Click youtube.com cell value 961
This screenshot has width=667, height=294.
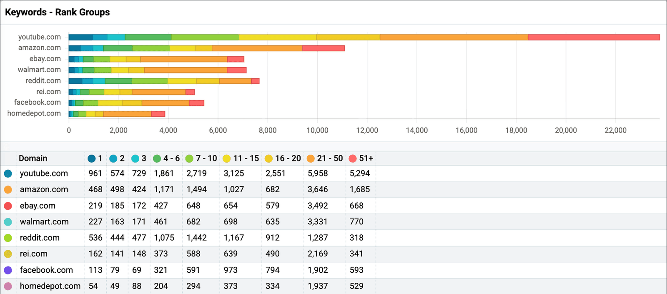[x=95, y=173]
